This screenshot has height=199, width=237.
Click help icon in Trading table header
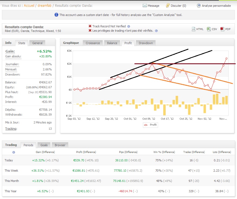click(x=14, y=152)
